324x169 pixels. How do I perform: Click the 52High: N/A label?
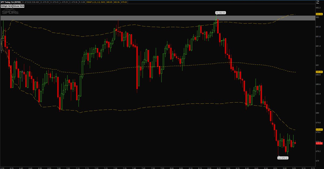6,6
